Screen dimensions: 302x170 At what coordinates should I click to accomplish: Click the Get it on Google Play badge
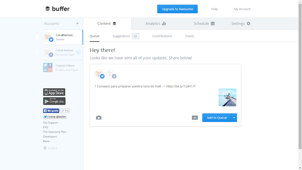coord(54,101)
